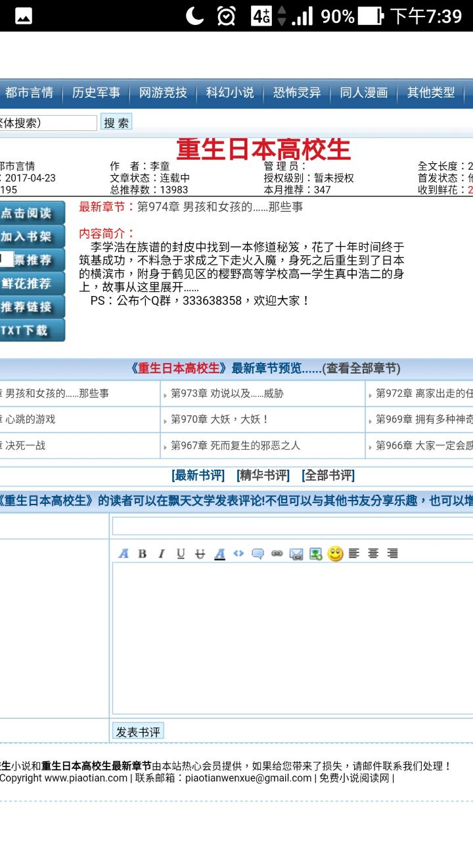Insert an image using the picture icon
This screenshot has width=473, height=842.
[x=316, y=554]
